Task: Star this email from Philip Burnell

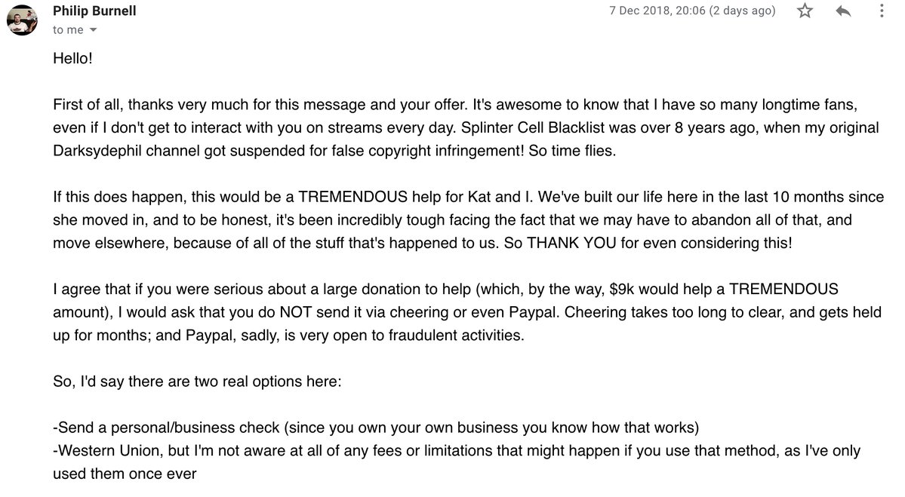Action: coord(805,11)
